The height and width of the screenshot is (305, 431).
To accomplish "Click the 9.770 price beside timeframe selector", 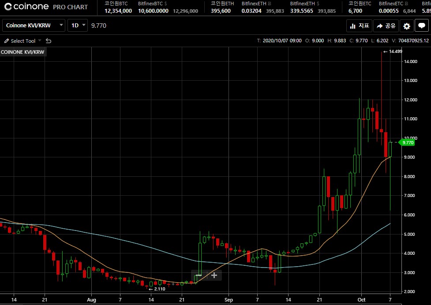I will coord(99,26).
